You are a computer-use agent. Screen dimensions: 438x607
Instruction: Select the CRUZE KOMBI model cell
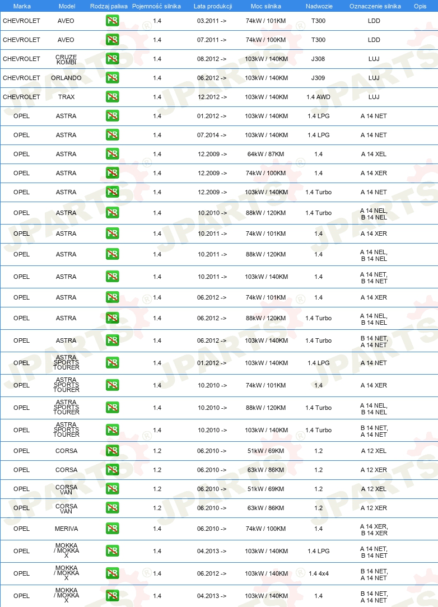[x=66, y=59]
